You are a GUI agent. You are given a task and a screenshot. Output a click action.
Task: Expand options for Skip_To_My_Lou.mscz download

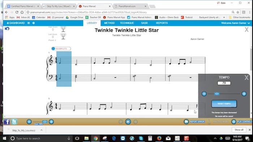42,130
